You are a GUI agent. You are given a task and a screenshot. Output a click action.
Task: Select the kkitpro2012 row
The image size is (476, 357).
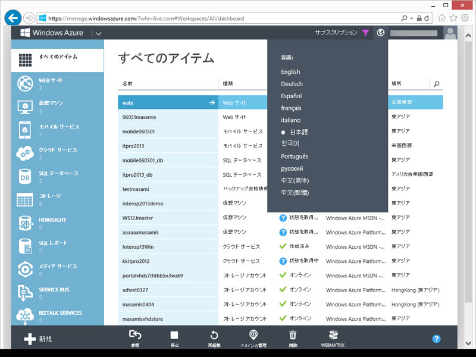280,261
